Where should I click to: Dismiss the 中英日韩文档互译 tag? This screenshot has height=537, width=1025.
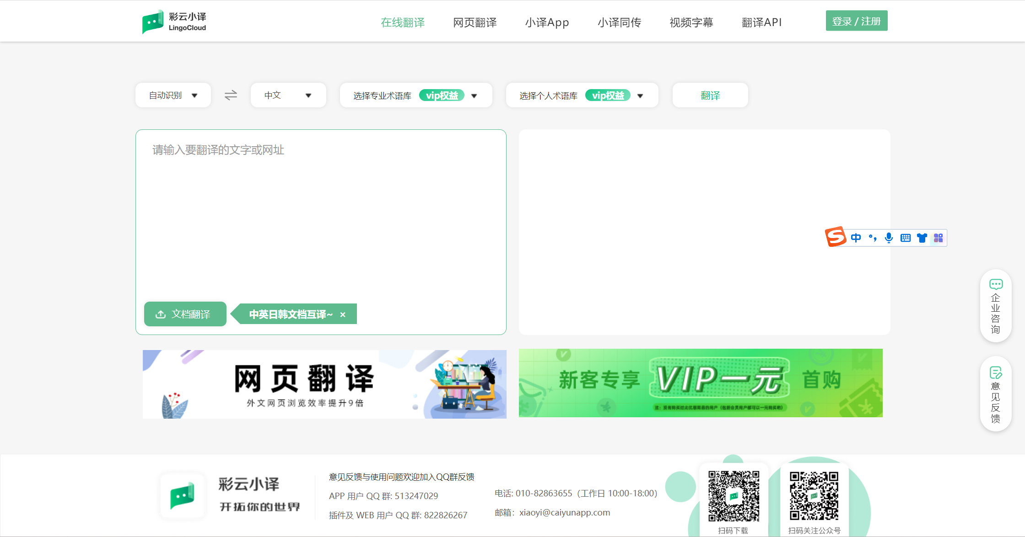point(343,314)
